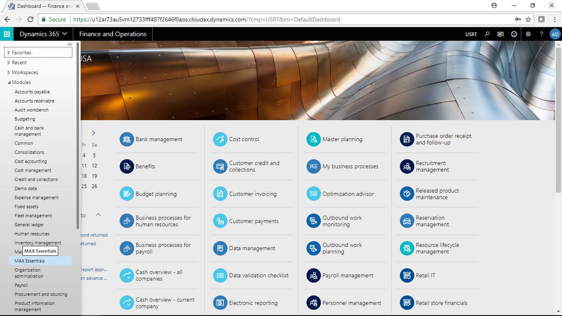Select the General ledger module

29,225
